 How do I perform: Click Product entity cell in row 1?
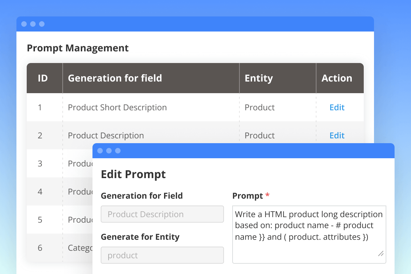pos(260,108)
